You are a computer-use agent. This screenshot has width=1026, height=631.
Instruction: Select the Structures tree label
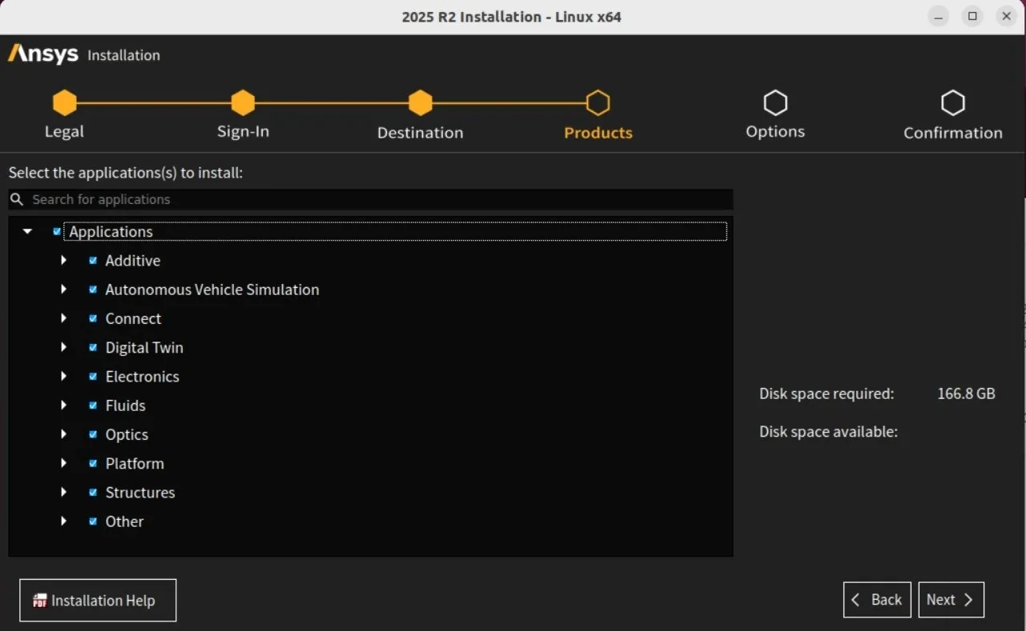click(140, 493)
